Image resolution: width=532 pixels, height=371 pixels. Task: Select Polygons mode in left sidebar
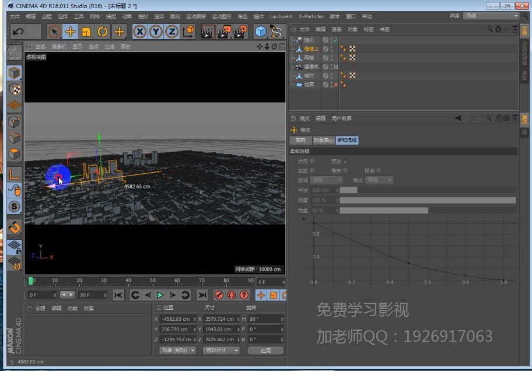coord(14,154)
